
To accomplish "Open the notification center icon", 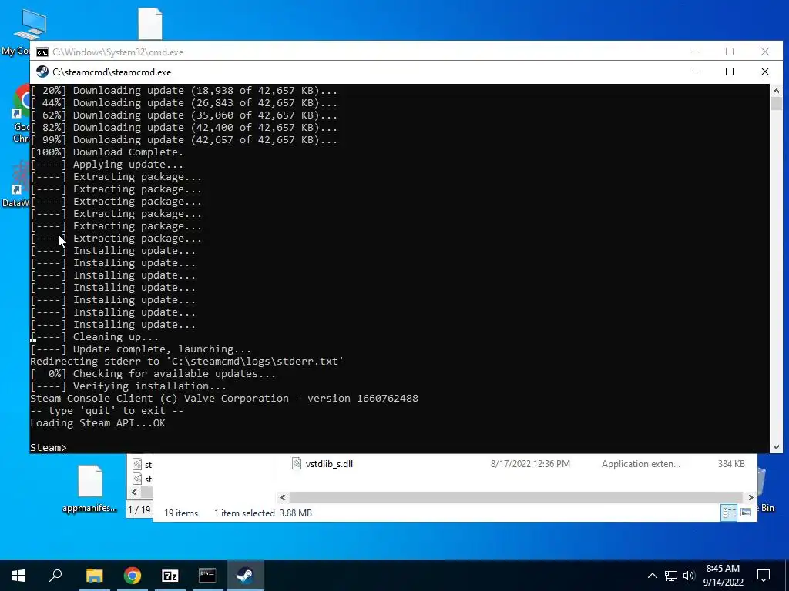I will point(764,576).
